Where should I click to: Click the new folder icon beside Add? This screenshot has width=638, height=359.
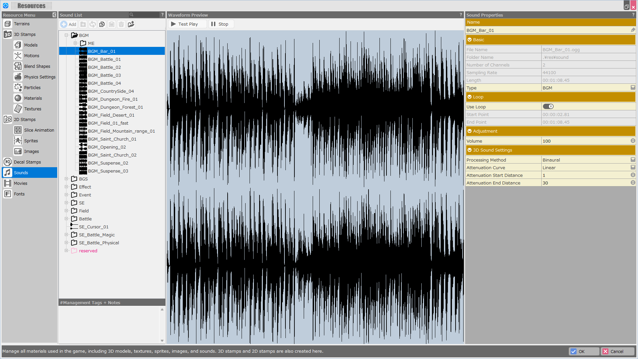[83, 24]
